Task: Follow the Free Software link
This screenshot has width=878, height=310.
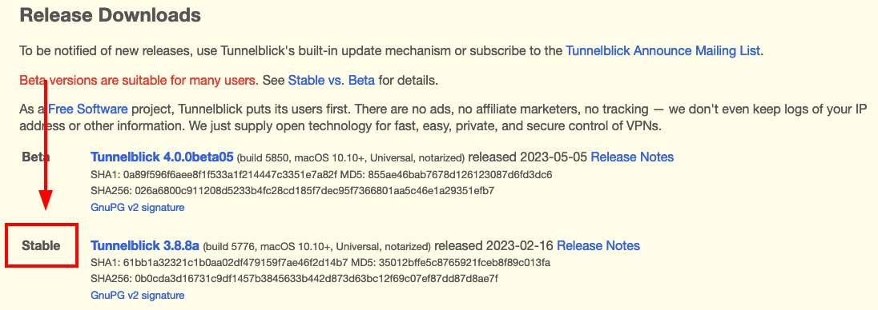Action: click(88, 109)
